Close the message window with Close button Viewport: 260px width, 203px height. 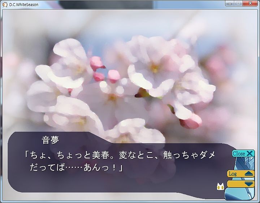coord(243,154)
